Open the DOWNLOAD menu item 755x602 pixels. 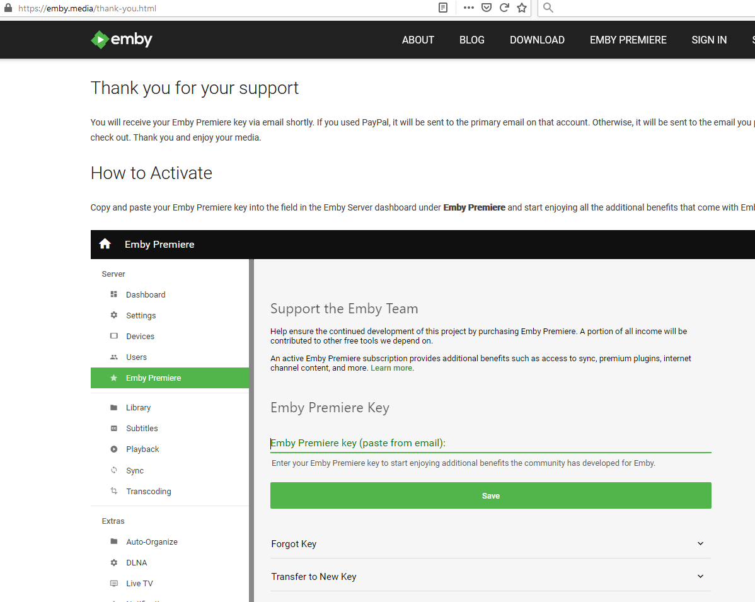pyautogui.click(x=537, y=40)
